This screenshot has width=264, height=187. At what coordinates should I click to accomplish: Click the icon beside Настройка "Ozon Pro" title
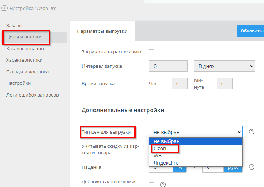click(4, 8)
